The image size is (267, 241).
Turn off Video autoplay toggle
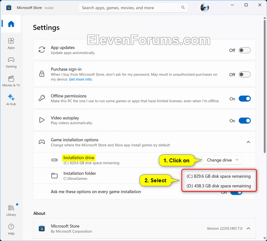click(245, 121)
